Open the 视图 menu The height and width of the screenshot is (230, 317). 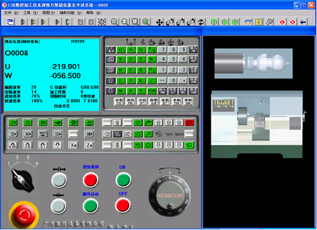pos(48,13)
